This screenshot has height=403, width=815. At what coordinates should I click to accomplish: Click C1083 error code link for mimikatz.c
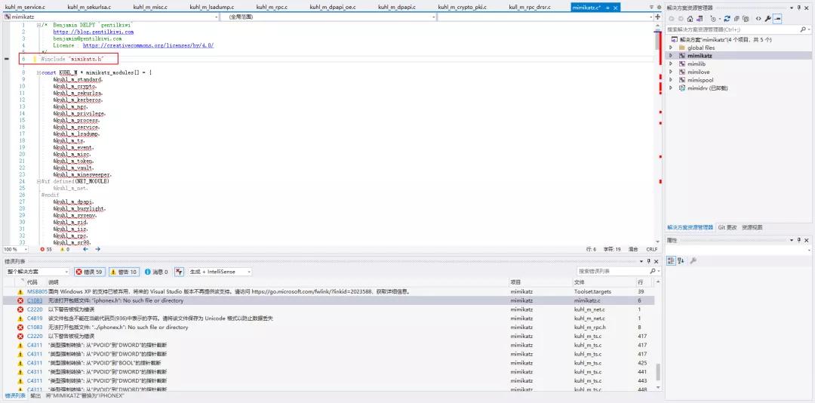click(35, 300)
